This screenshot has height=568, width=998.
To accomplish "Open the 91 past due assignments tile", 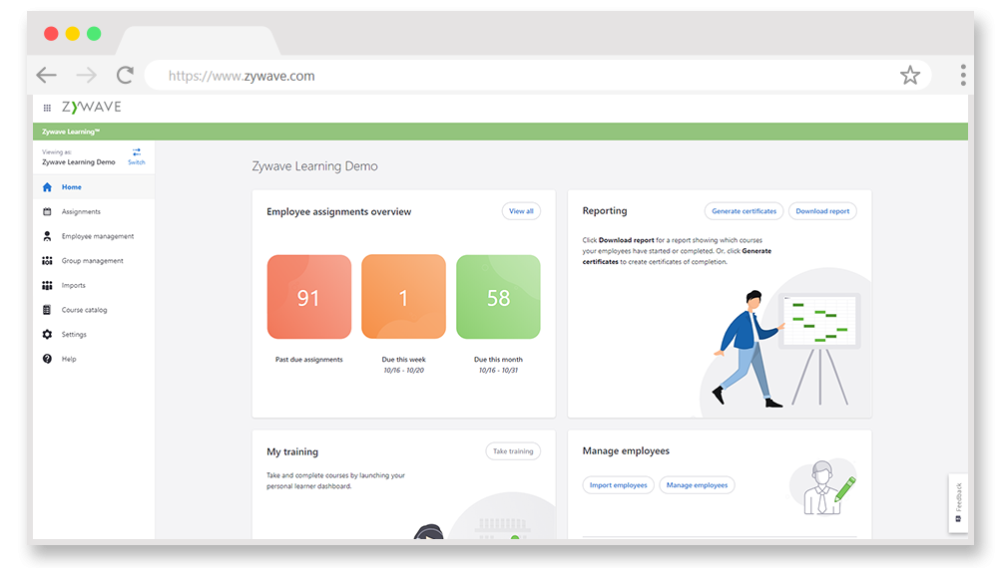I will coord(309,297).
